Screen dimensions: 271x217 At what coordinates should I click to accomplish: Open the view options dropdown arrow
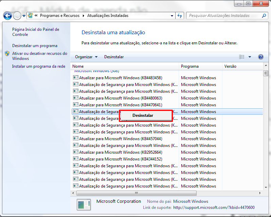click(250, 57)
